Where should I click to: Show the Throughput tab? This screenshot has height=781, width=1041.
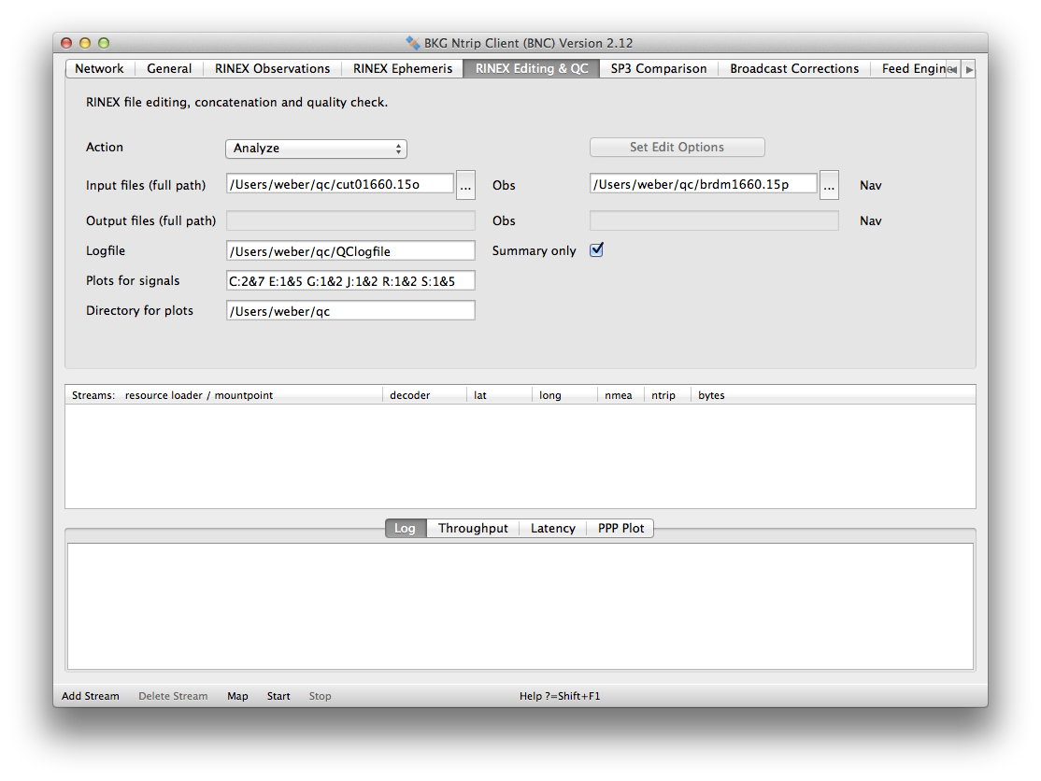point(473,529)
